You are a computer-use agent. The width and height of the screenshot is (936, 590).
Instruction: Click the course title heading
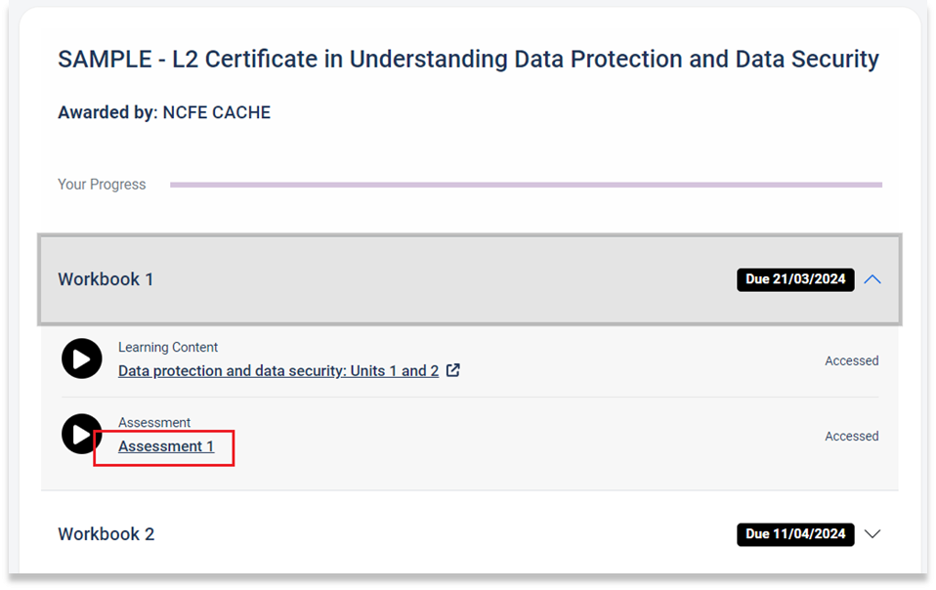(468, 59)
